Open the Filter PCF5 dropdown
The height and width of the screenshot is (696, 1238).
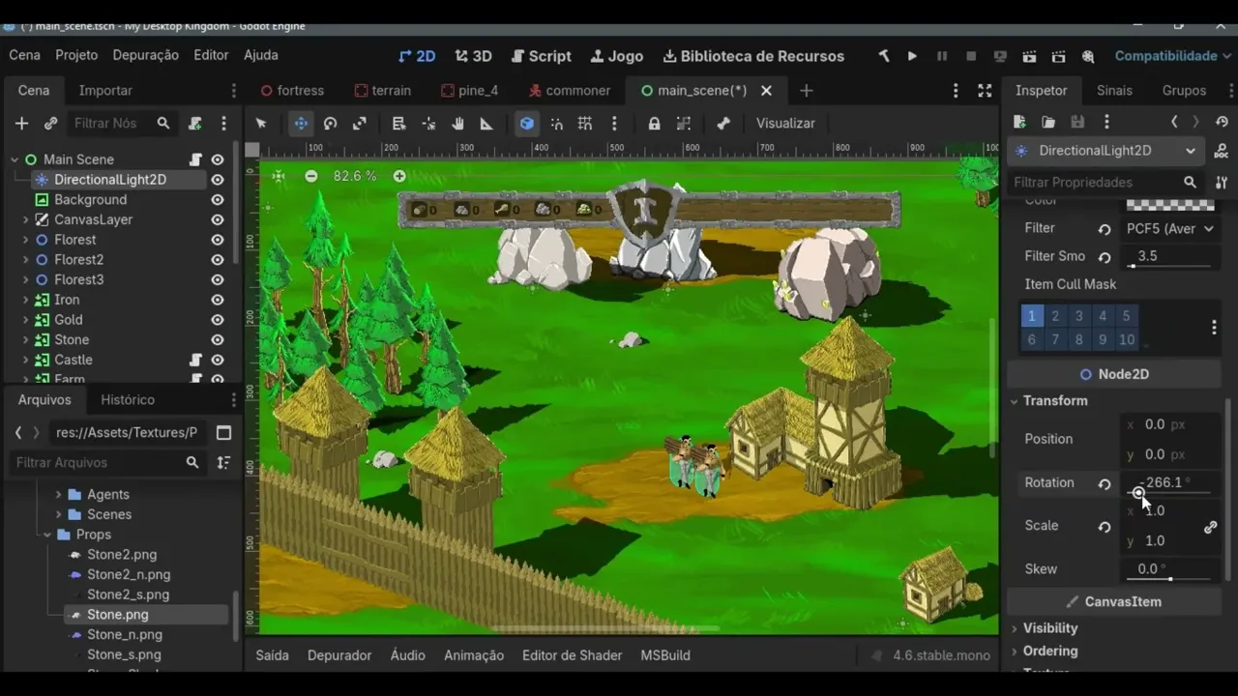[1169, 229]
